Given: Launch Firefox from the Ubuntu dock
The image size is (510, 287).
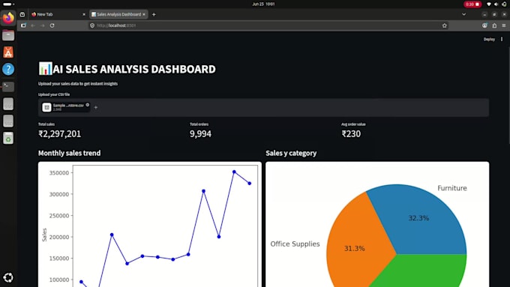Looking at the screenshot, I should point(8,17).
